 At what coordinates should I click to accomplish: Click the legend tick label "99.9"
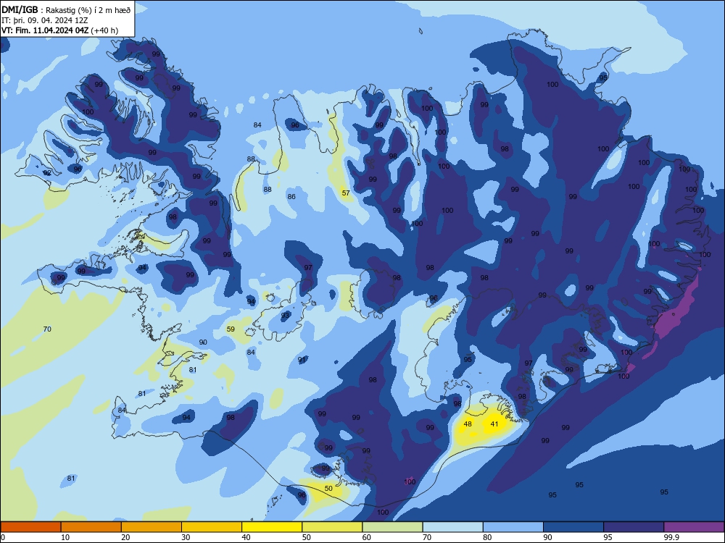point(671,537)
